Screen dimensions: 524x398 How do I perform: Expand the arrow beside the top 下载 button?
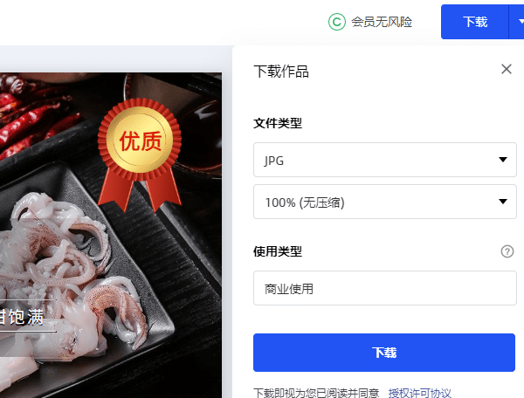point(517,22)
